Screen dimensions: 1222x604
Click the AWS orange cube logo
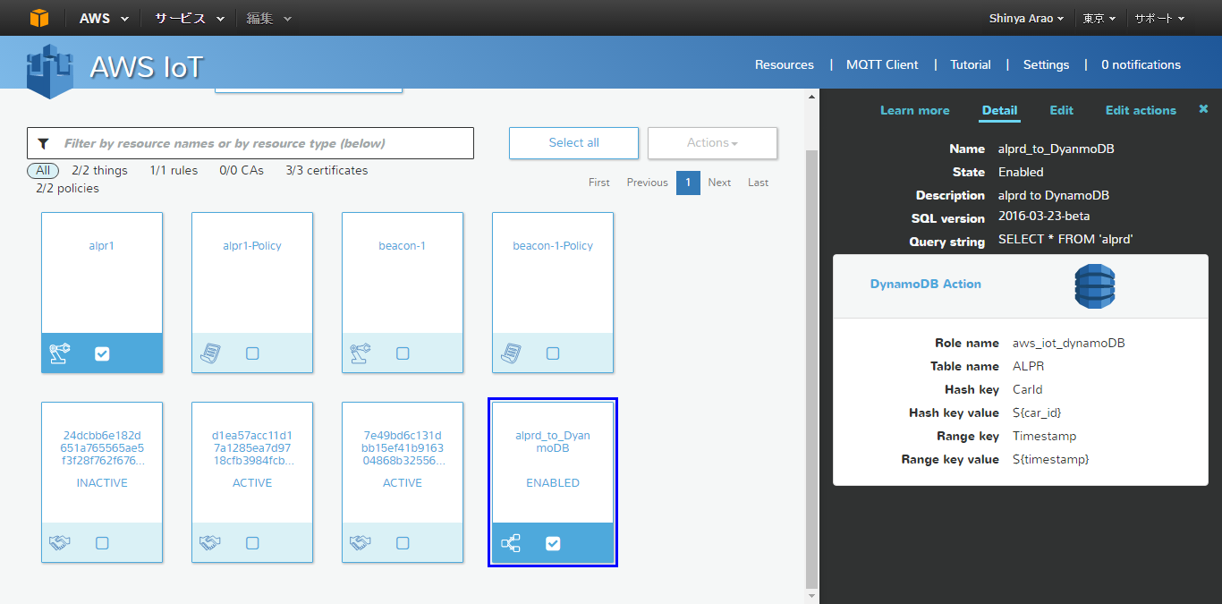tap(38, 18)
